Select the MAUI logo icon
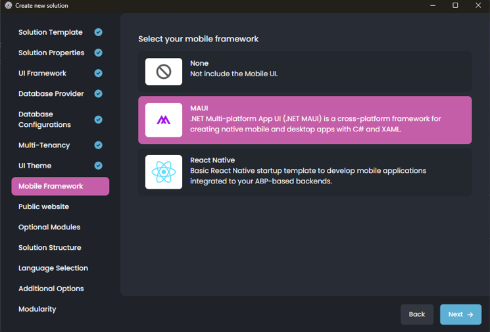This screenshot has height=332, width=490. [163, 120]
